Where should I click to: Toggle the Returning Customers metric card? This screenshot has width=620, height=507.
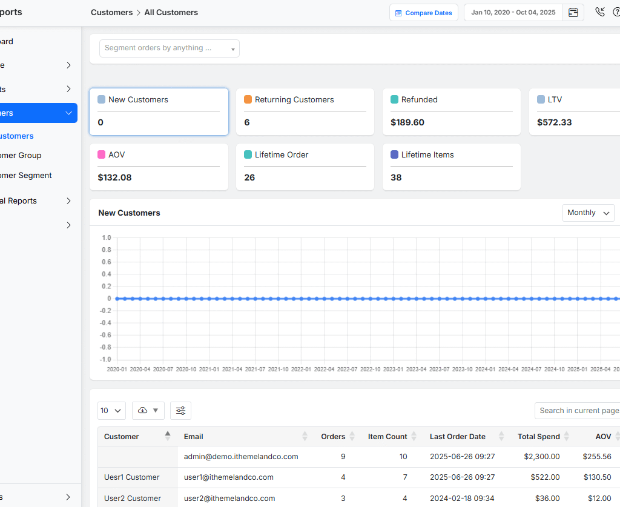[305, 111]
